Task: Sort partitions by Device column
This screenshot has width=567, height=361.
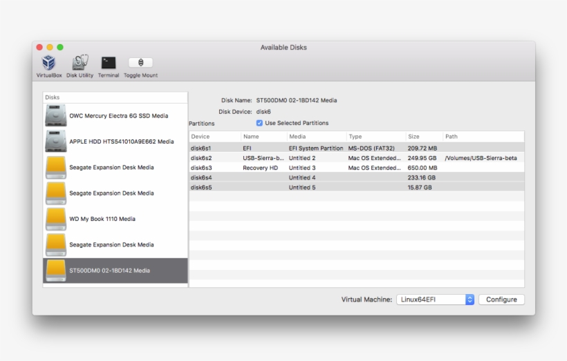Action: (x=215, y=137)
